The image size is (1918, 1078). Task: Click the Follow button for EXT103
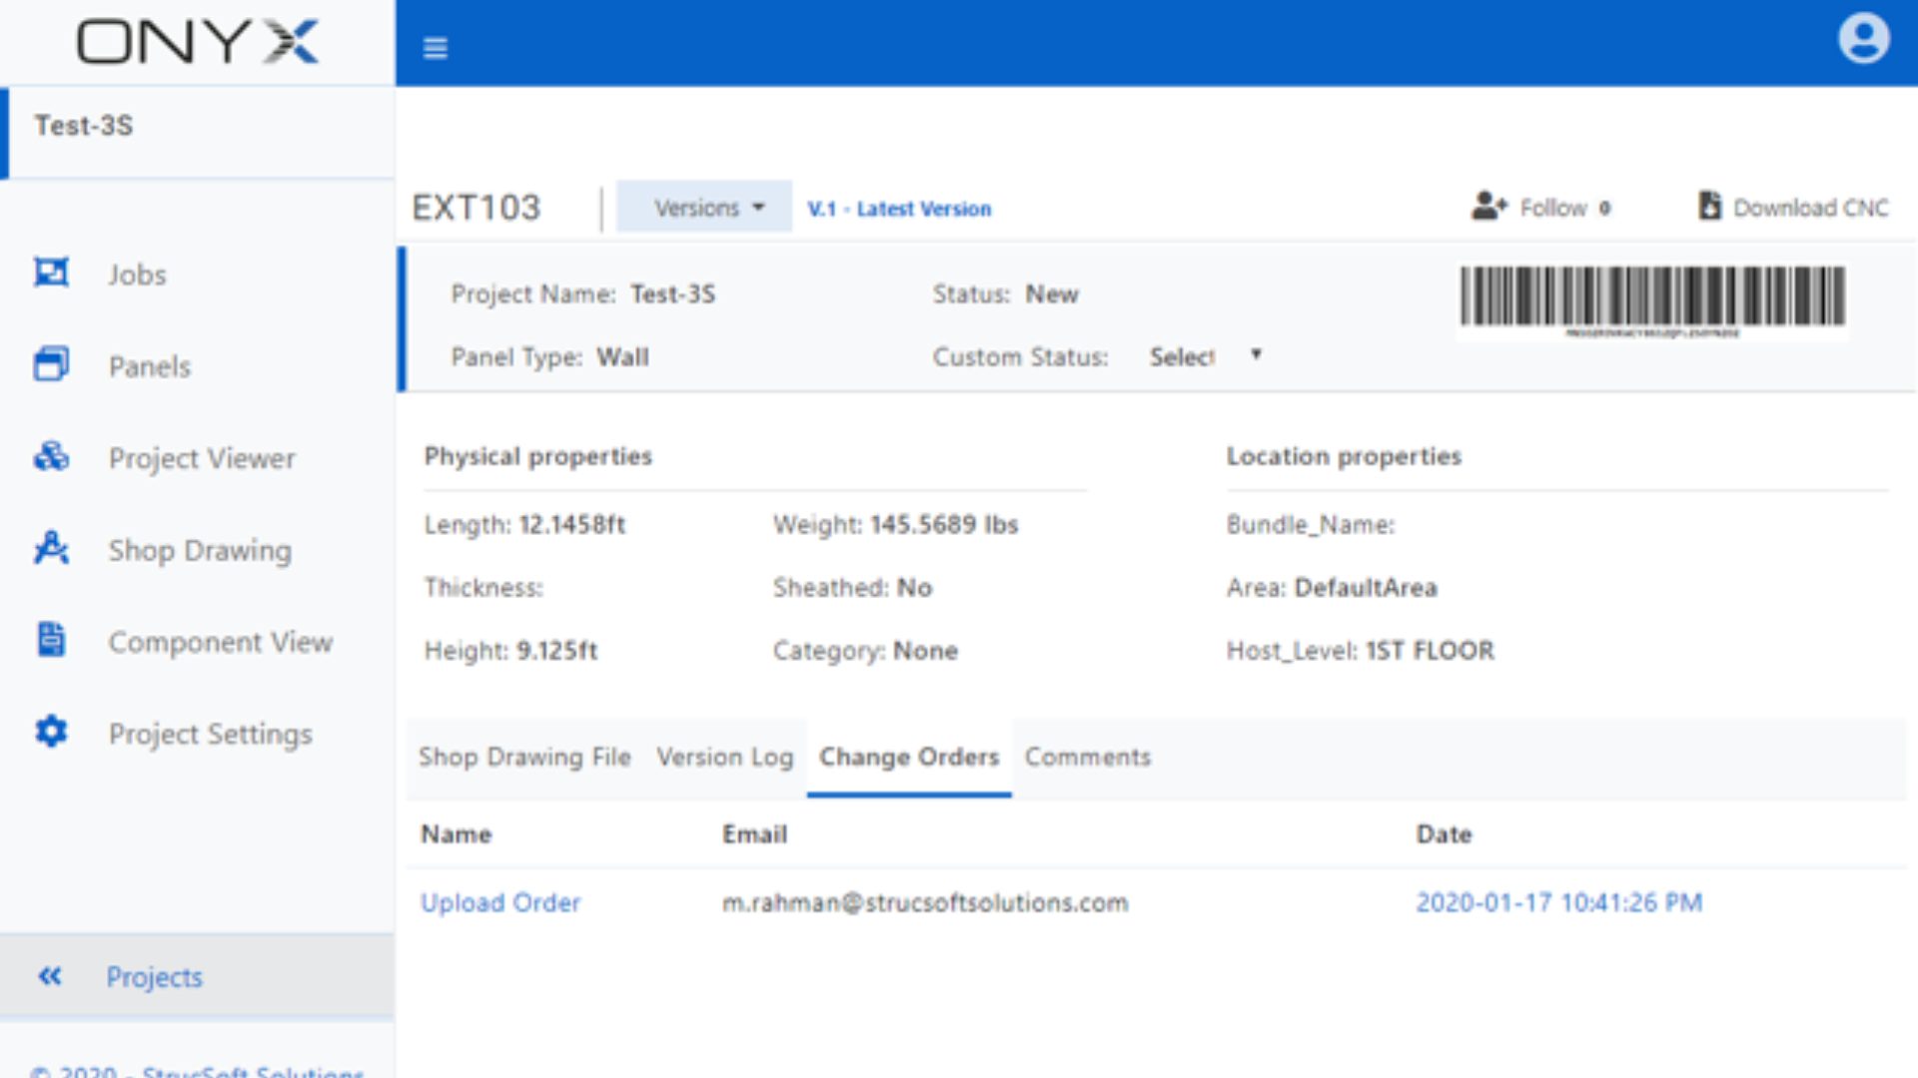point(1541,208)
